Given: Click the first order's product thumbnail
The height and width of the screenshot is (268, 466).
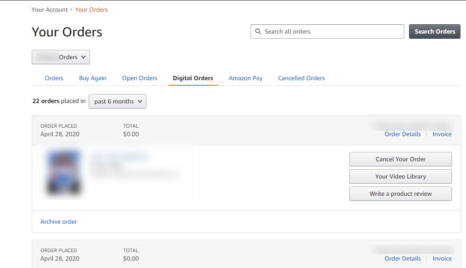Looking at the screenshot, I should click(x=64, y=172).
